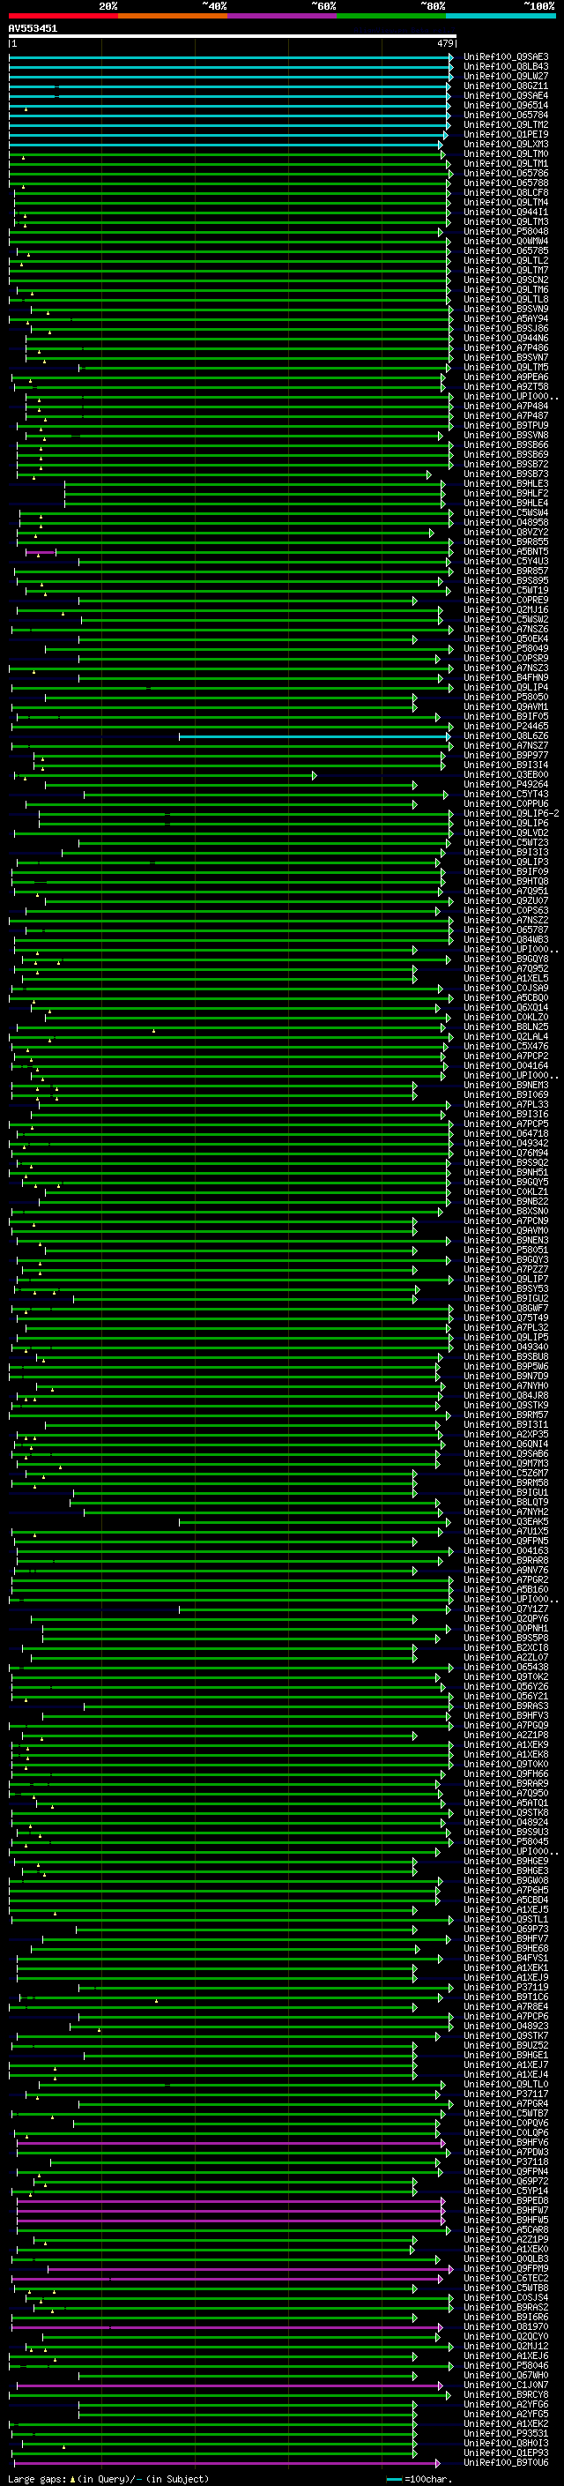Open the UniRef100_Q8GWF7 hit
This screenshot has height=2486, width=564.
click(x=506, y=1309)
